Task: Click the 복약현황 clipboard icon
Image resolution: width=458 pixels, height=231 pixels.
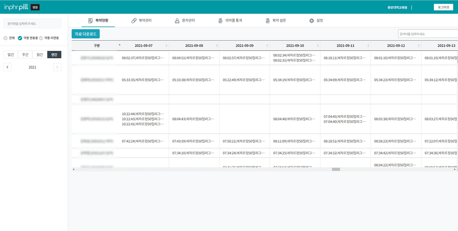Action: (90, 21)
